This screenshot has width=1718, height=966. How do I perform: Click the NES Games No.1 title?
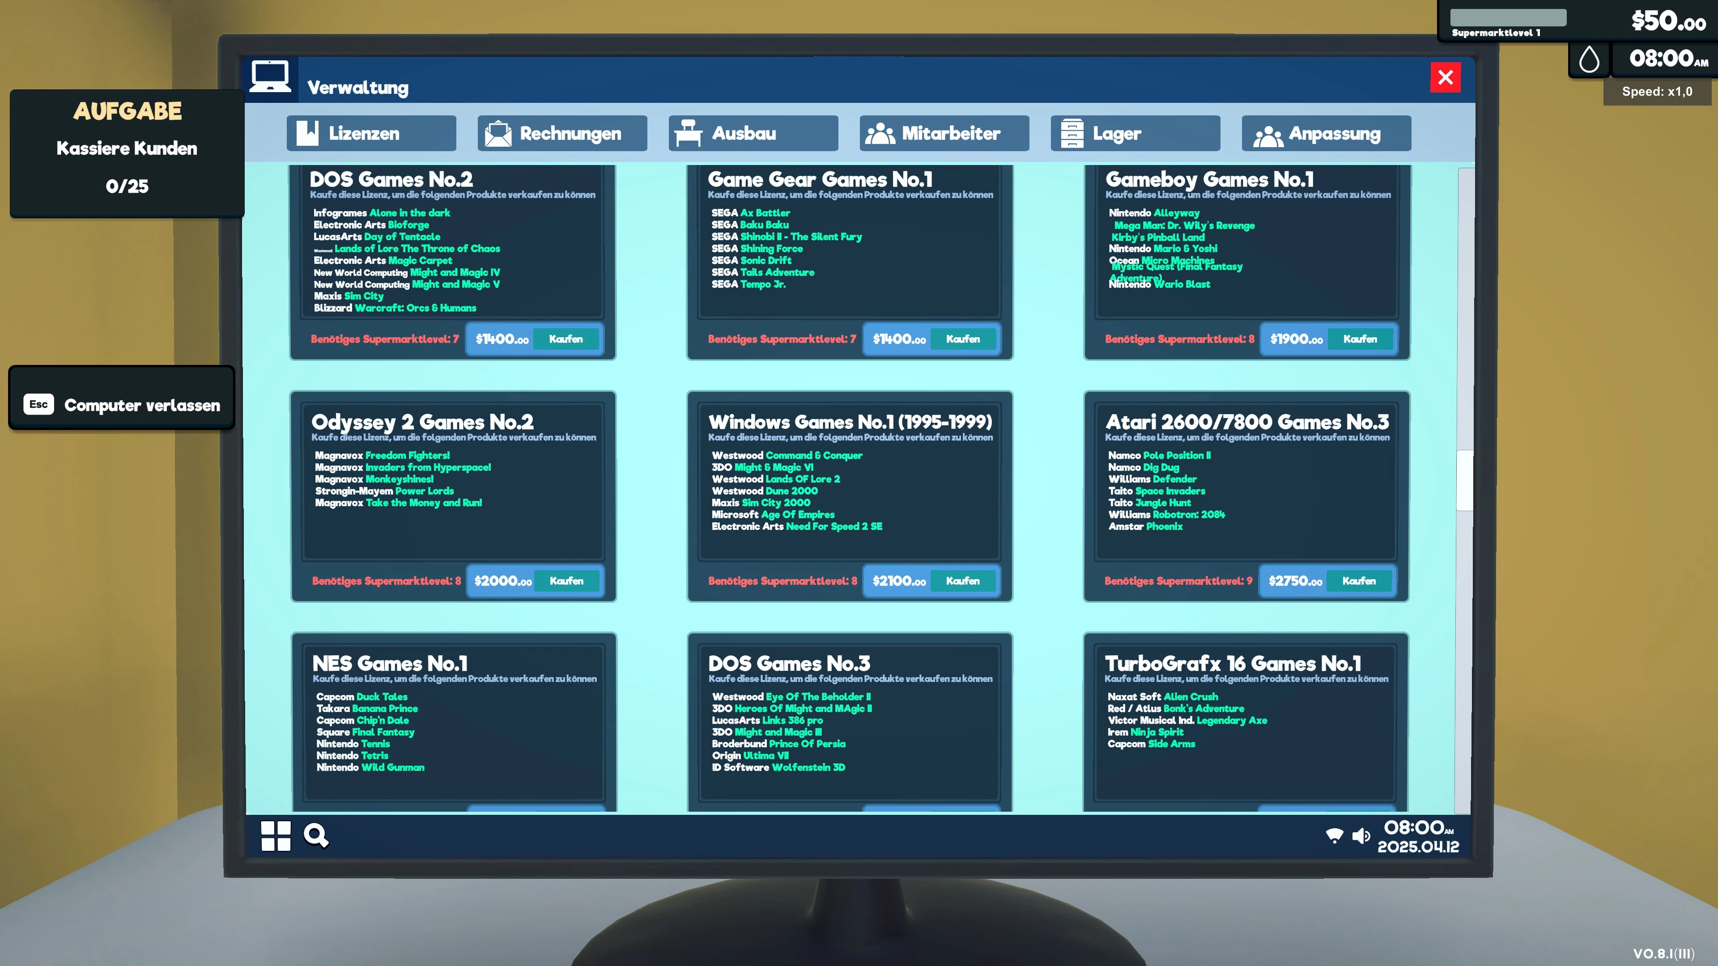390,663
